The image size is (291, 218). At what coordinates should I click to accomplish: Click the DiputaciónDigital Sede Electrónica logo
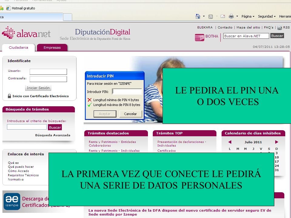point(95,35)
